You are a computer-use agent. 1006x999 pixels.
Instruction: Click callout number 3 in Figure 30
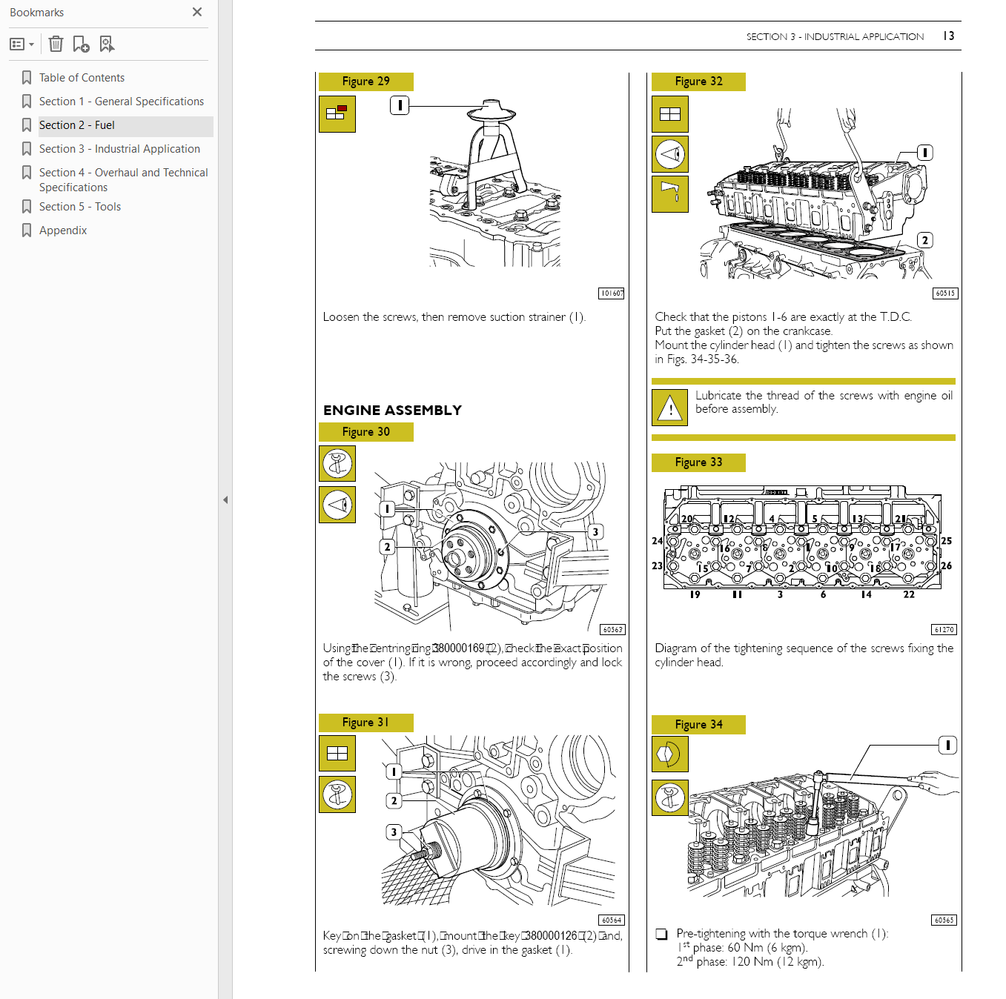595,532
